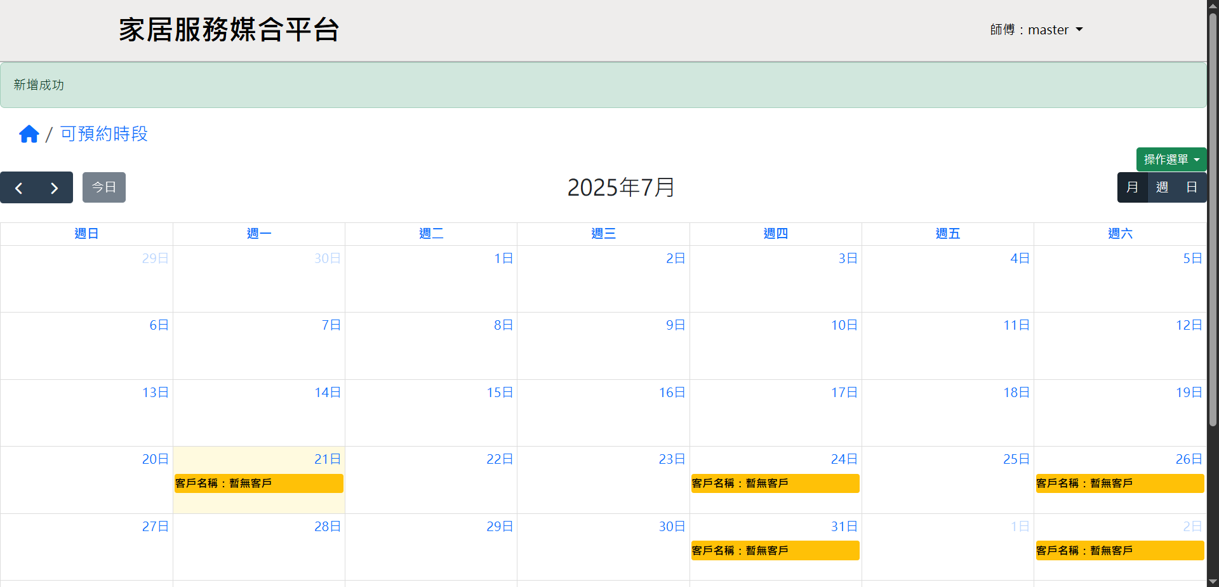Switch to week view 週
The image size is (1219, 587).
click(1162, 187)
